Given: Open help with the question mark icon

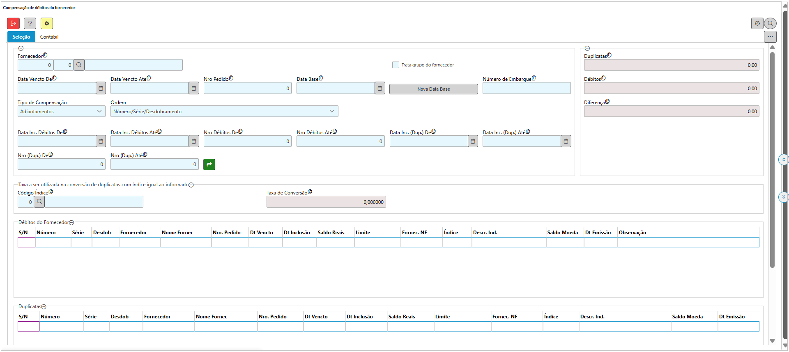Looking at the screenshot, I should point(30,23).
